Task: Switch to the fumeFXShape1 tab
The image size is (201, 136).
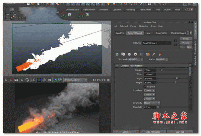Action: point(134,33)
